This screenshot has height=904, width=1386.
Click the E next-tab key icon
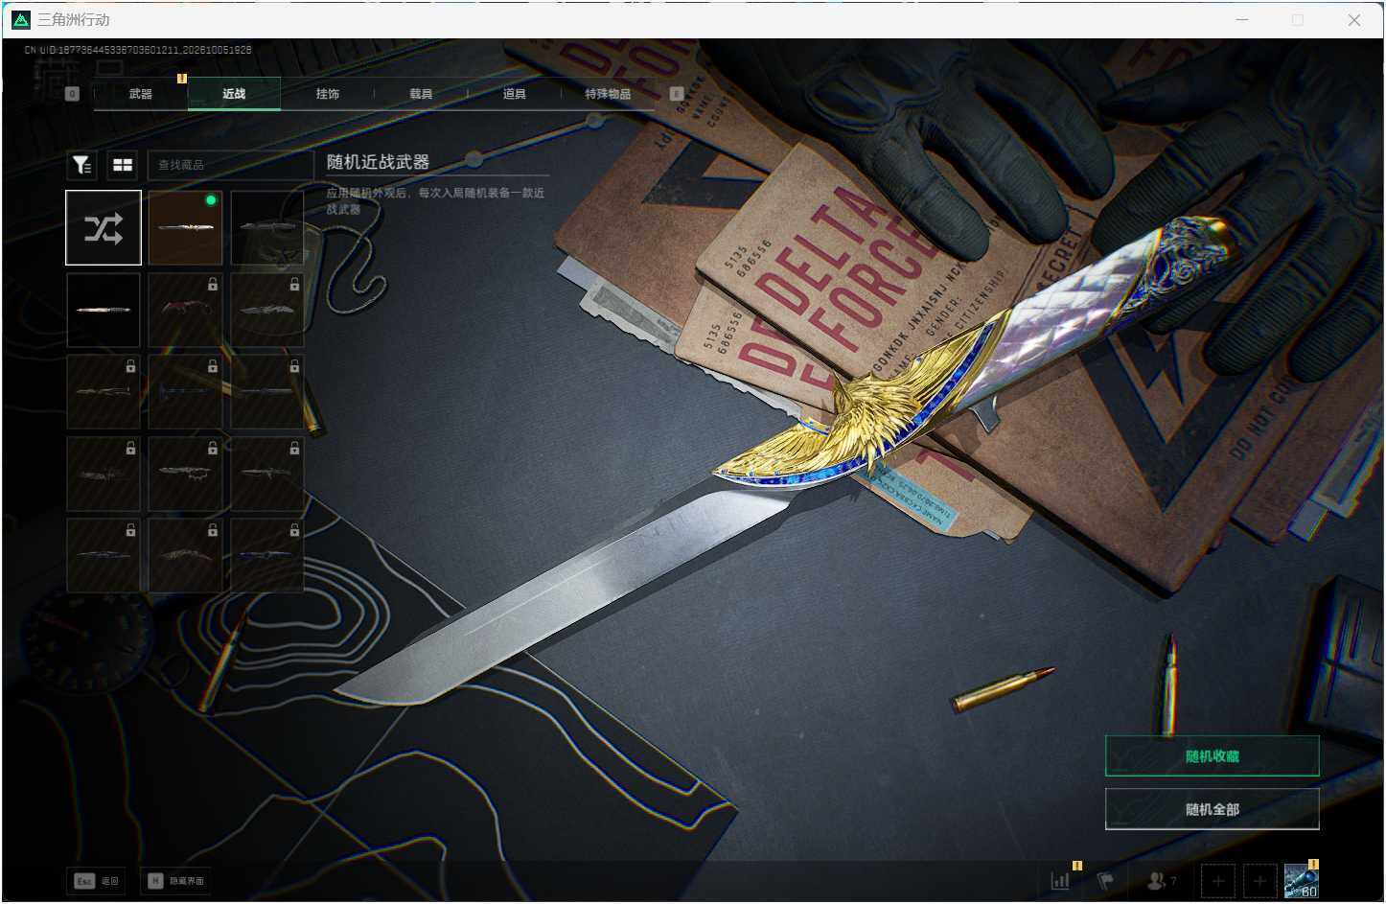(677, 94)
